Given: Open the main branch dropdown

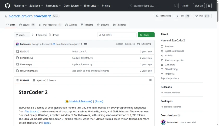Looking at the screenshot, I should tap(22, 35).
